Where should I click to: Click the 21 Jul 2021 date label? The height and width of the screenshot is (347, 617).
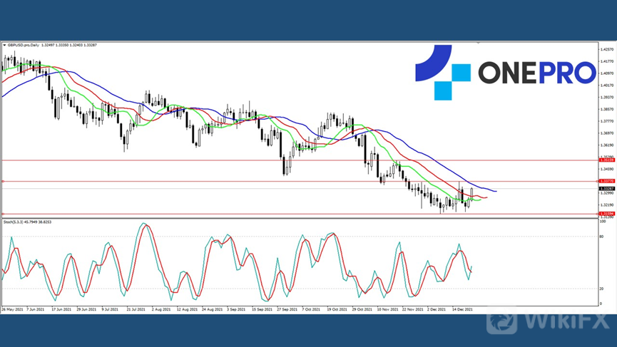tap(136, 310)
